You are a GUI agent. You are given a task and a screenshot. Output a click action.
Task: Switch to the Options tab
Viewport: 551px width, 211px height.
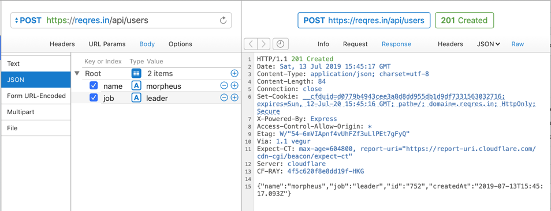[180, 44]
